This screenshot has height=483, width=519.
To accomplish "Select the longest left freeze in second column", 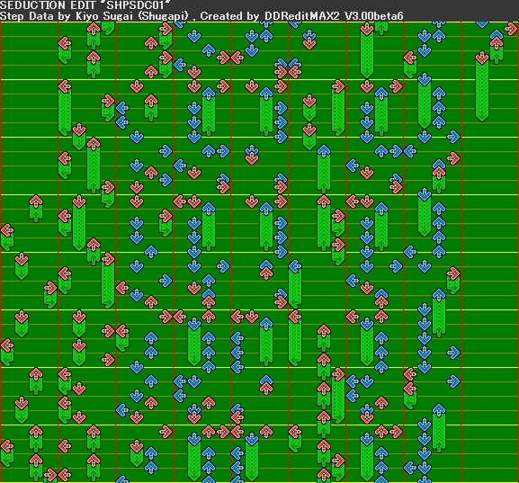I will (x=65, y=108).
